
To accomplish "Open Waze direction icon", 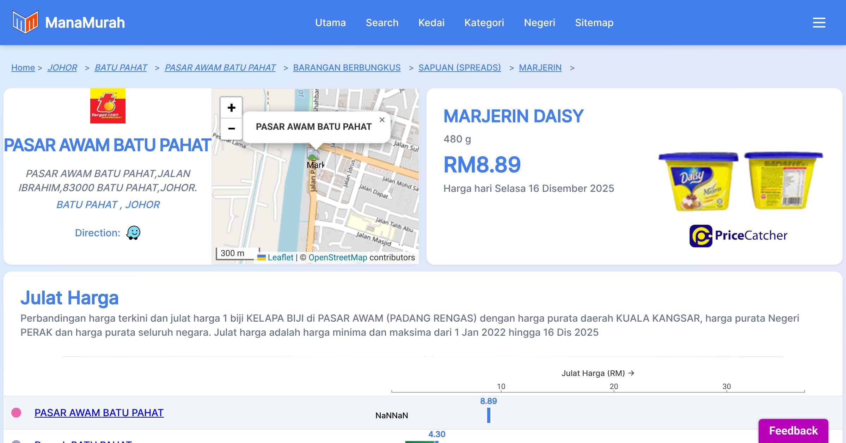I will [133, 233].
